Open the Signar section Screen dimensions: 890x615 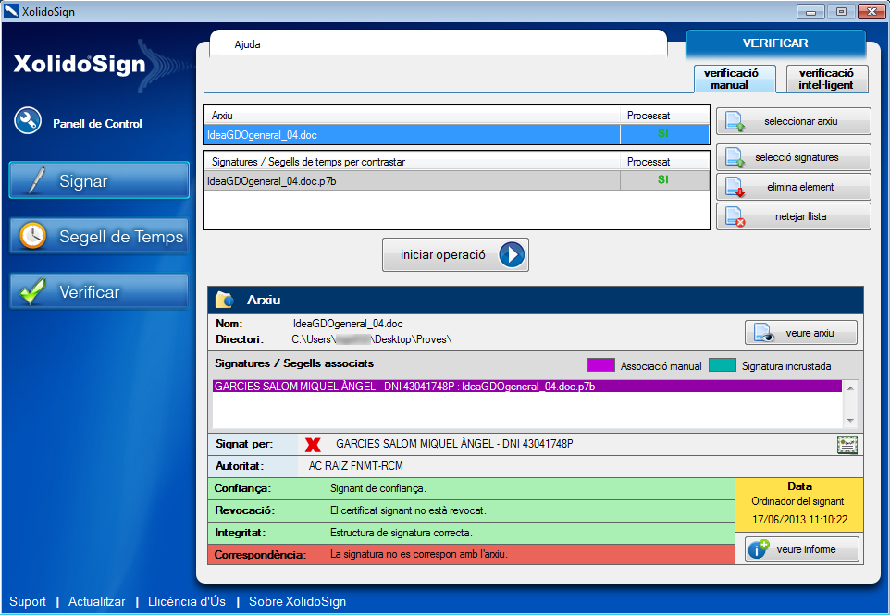tap(99, 180)
